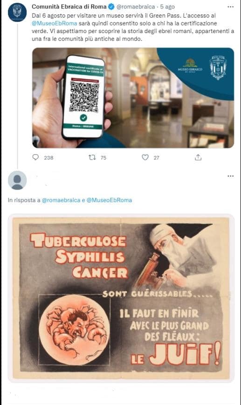Click the 75 retweet count
This screenshot has width=241, height=405.
click(103, 157)
